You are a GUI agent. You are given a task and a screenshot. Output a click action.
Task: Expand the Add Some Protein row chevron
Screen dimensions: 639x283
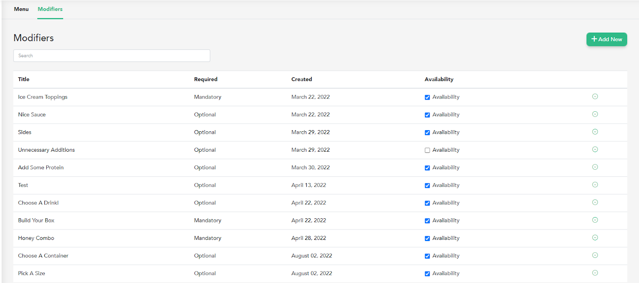coord(595,167)
